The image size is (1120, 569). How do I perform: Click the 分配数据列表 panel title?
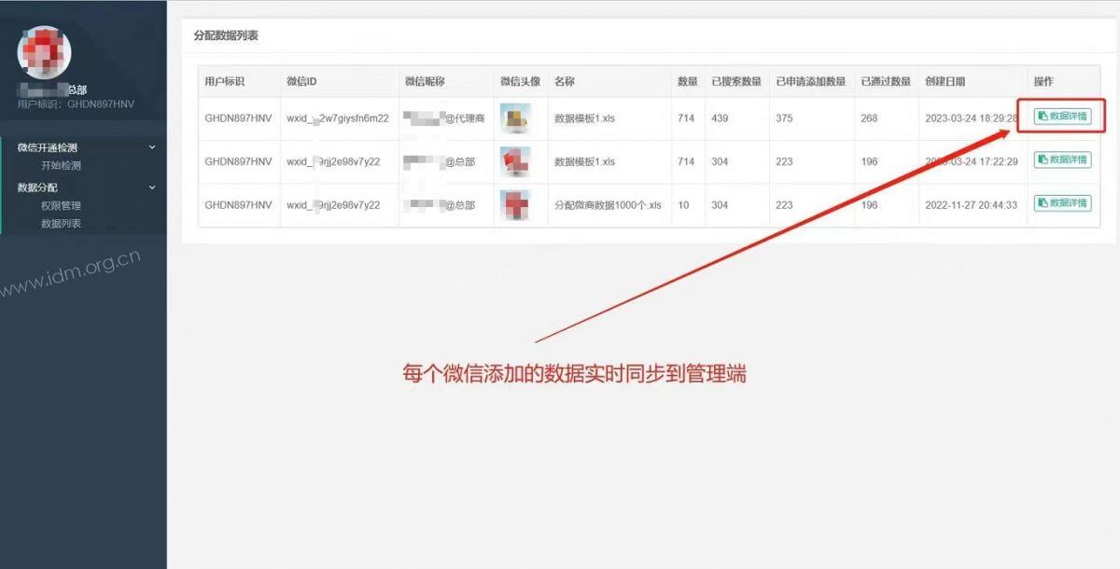[226, 35]
